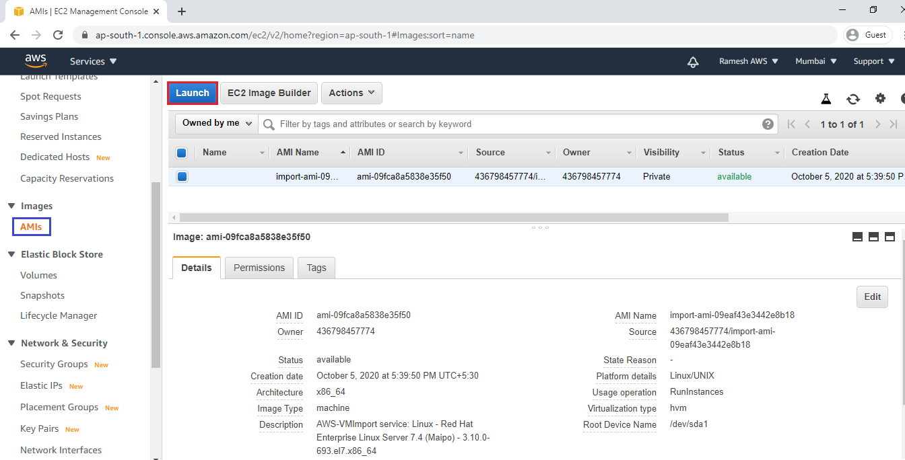The height and width of the screenshot is (460, 905).
Task: Collapse the Network & Security section
Action: 11,343
